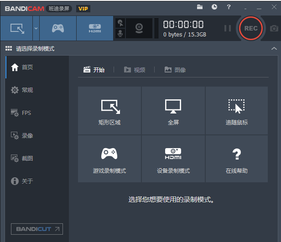
Task: Switch to HDMI device recording mode in top toolbar
Action: click(x=95, y=28)
